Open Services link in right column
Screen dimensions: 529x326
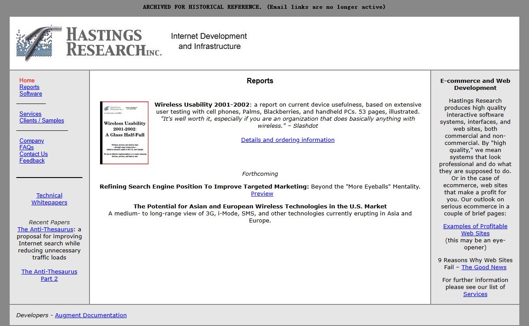(x=475, y=294)
